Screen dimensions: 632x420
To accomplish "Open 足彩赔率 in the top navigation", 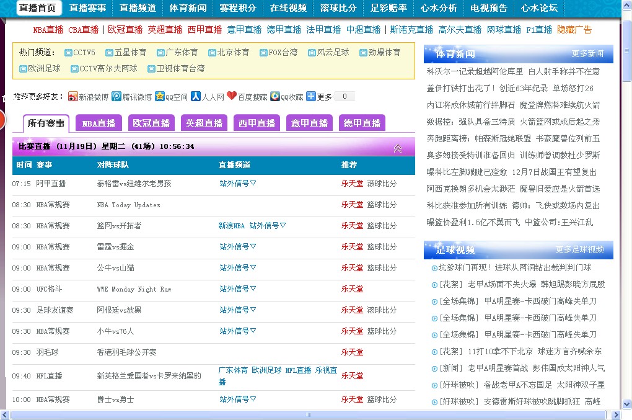I will (388, 8).
